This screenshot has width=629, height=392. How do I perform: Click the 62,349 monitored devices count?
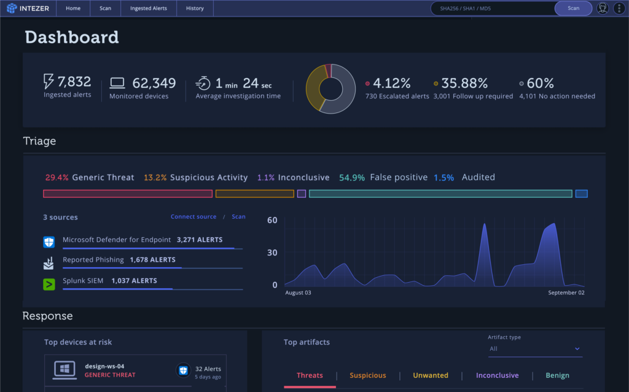point(154,83)
